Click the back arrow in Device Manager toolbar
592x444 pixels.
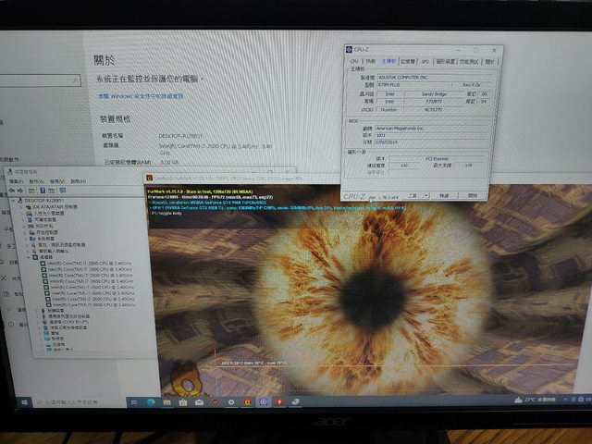[12, 191]
